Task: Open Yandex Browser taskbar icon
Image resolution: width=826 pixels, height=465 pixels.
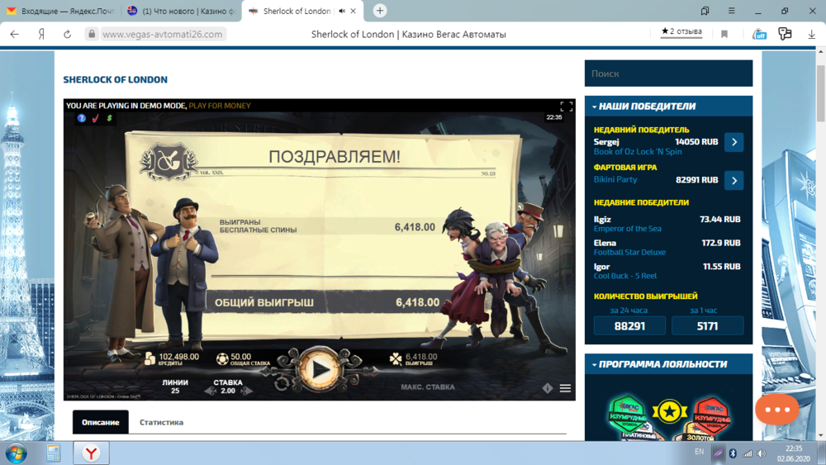Action: (91, 453)
